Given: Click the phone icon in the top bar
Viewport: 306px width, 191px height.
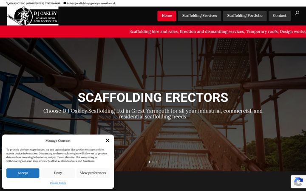Looking at the screenshot, I should click(8, 3).
